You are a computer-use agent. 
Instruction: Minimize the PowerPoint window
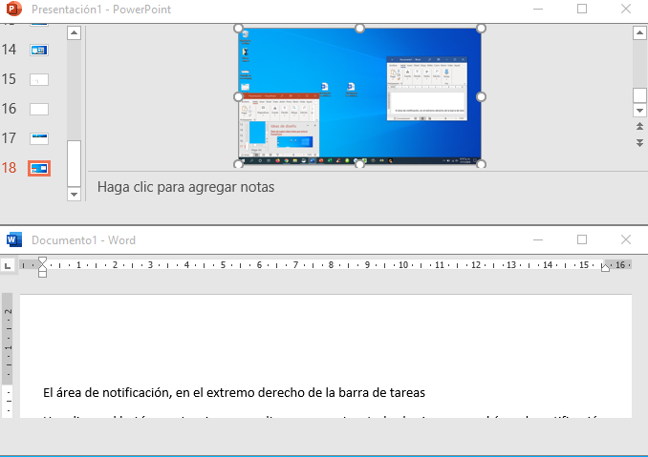(x=538, y=9)
